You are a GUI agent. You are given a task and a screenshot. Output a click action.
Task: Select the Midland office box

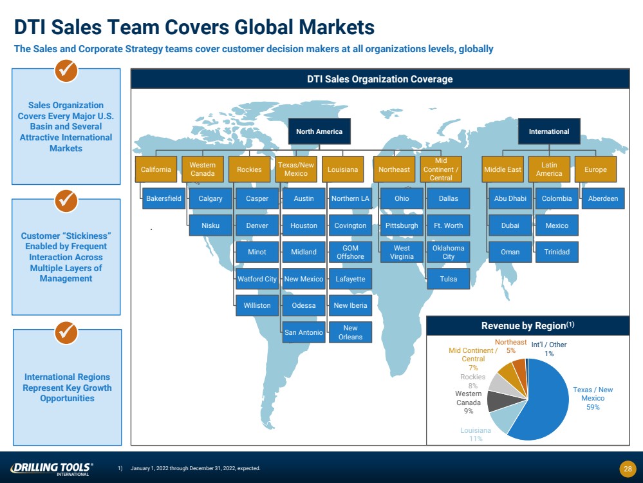[304, 252]
